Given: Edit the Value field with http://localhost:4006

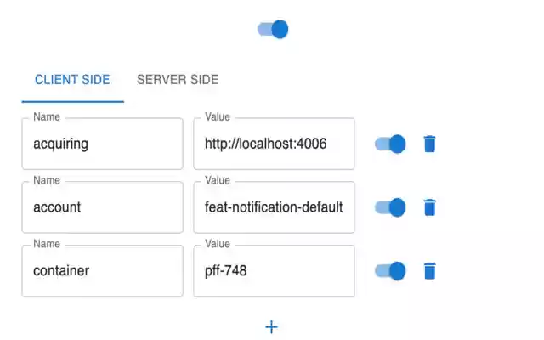Looking at the screenshot, I should pos(274,144).
